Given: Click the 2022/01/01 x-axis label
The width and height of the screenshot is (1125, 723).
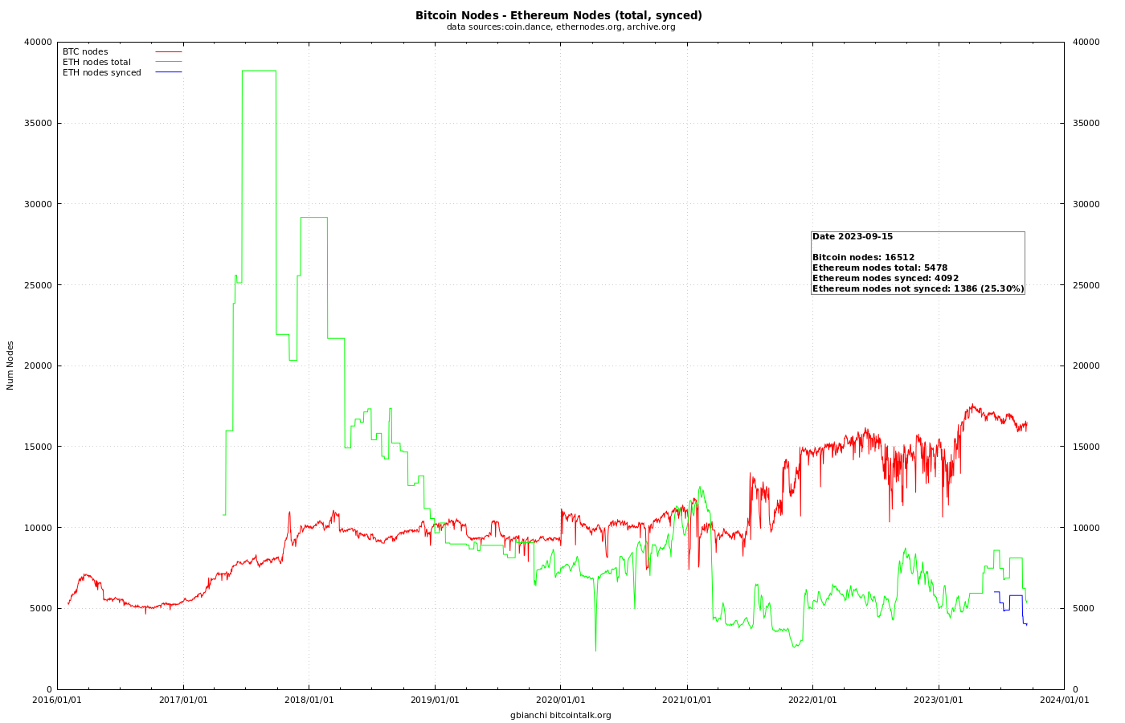Looking at the screenshot, I should [x=812, y=700].
